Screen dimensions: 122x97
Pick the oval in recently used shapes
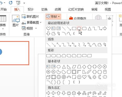(x=79, y=28)
